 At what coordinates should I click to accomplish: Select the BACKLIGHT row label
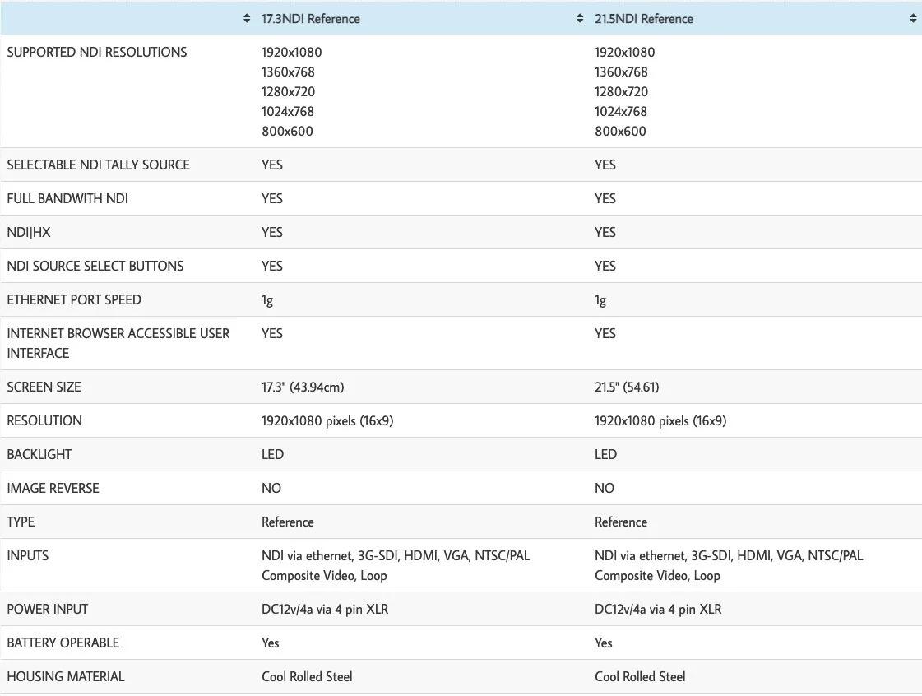click(39, 454)
